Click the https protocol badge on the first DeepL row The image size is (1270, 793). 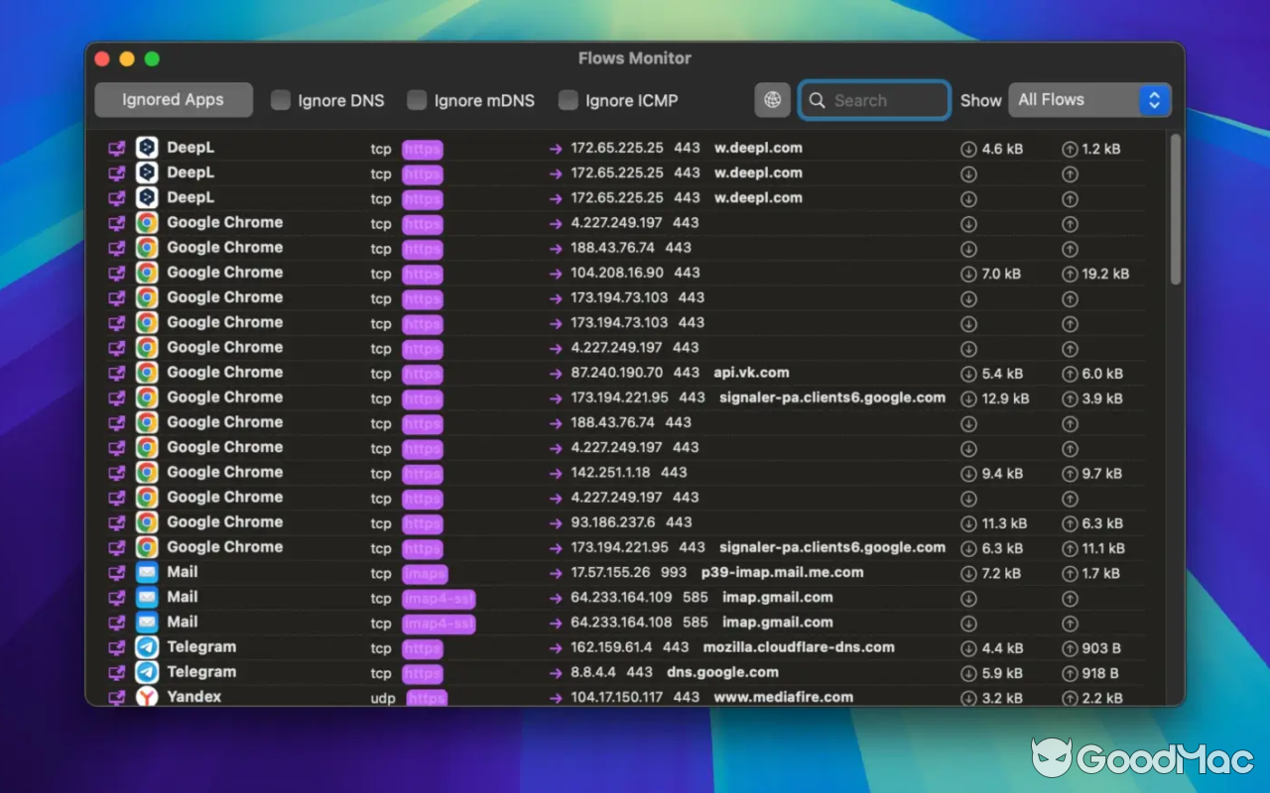(x=422, y=149)
